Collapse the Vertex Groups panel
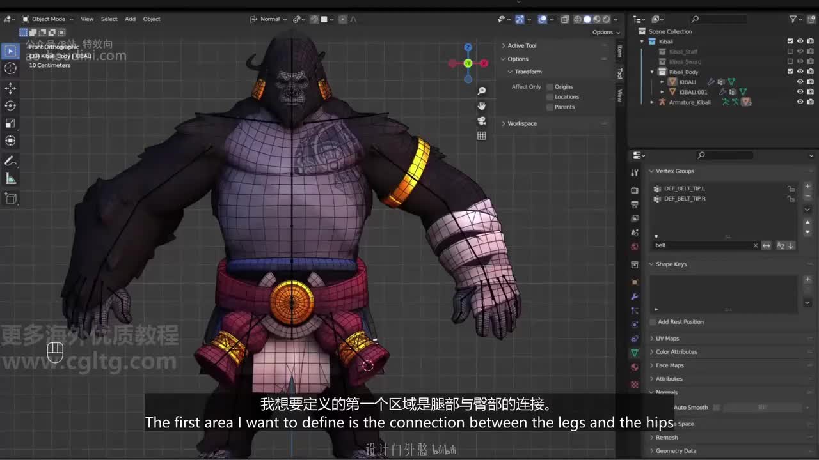 tap(674, 171)
